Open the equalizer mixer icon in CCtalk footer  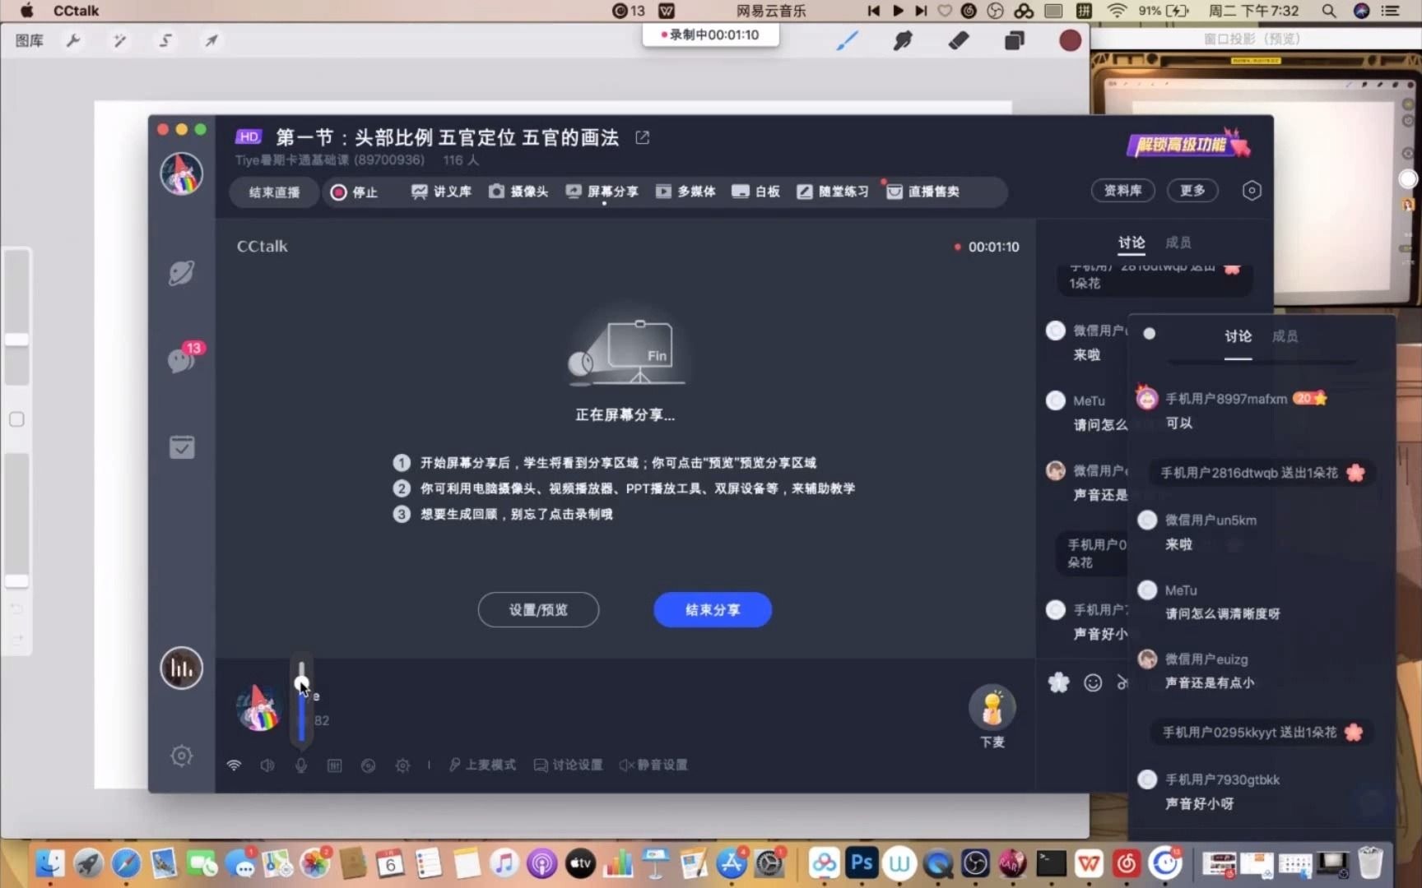[334, 765]
